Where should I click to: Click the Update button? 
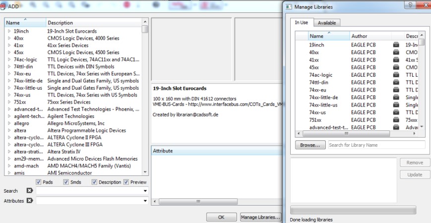(415, 174)
